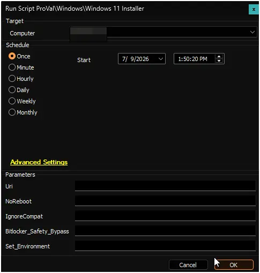Image resolution: width=260 pixels, height=273 pixels.
Task: Click the IgnoreCompat parameter field
Action: [x=165, y=216]
